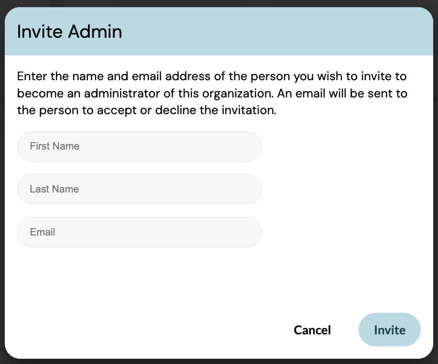Select the field for admin's email

[x=139, y=232]
